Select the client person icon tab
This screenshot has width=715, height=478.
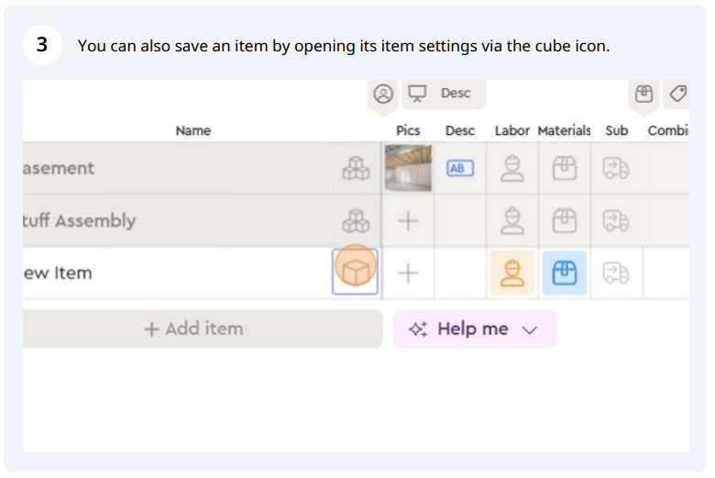click(x=383, y=94)
